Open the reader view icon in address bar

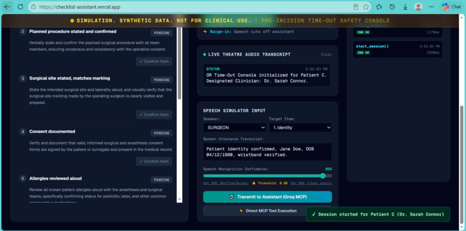click(x=356, y=7)
